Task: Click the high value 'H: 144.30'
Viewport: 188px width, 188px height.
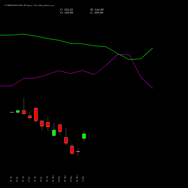Action: [97, 10]
